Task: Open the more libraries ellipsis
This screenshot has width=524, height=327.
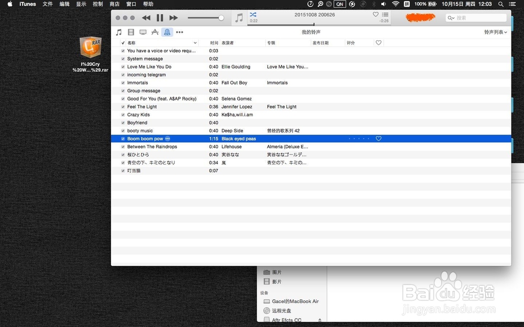Action: 179,32
